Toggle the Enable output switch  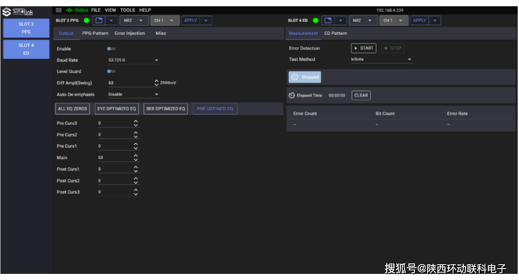[111, 49]
